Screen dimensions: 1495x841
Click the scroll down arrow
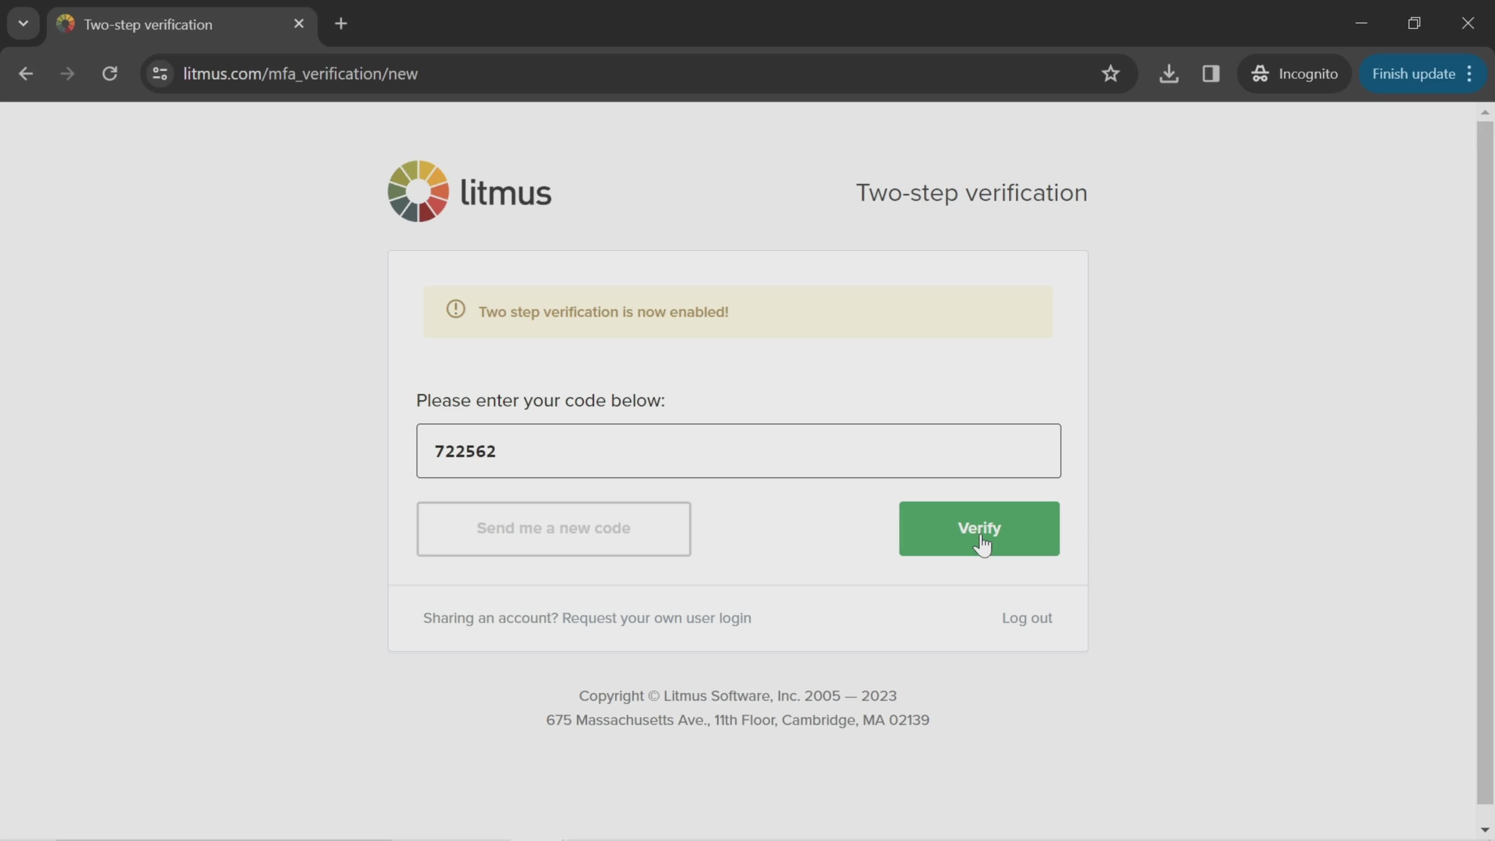(x=1484, y=830)
